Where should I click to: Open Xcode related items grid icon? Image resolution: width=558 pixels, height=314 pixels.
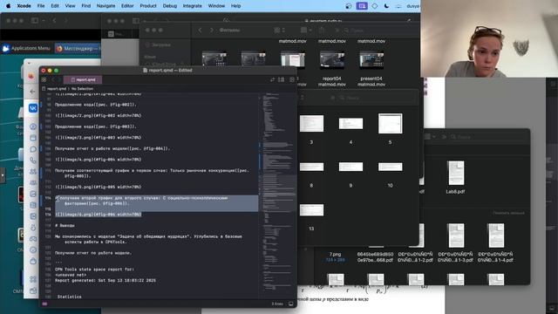44,79
